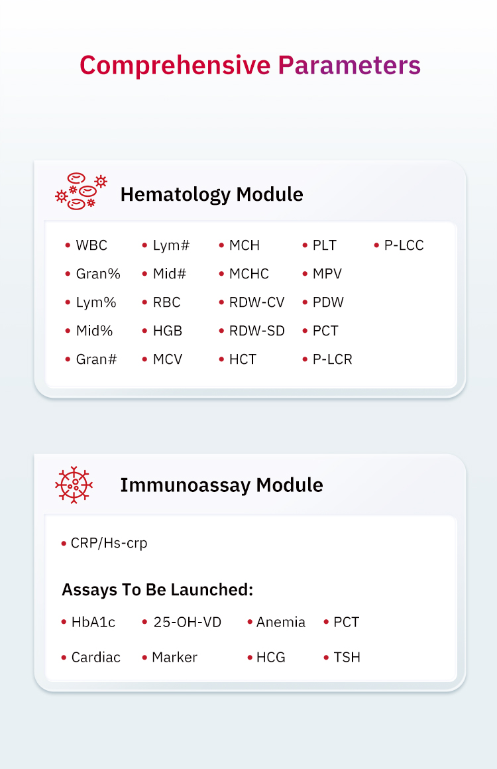Select the Immunoassay Module title
This screenshot has height=769, width=497.
221,485
